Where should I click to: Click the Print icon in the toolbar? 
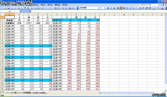click(18, 8)
